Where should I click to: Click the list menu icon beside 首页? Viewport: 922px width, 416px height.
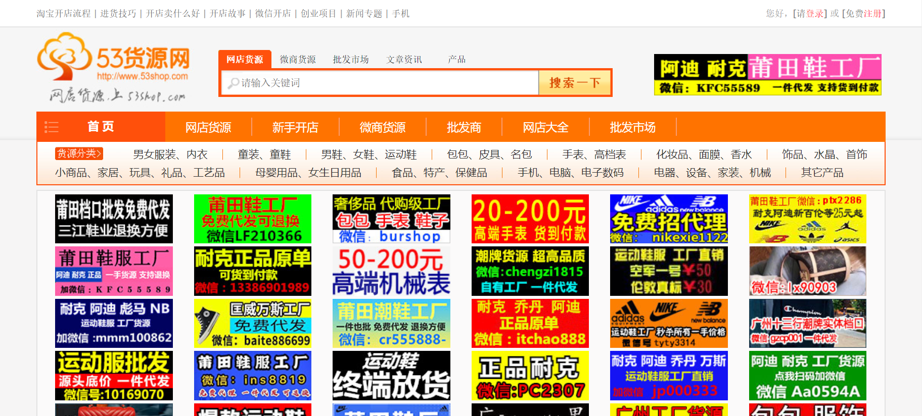click(52, 127)
